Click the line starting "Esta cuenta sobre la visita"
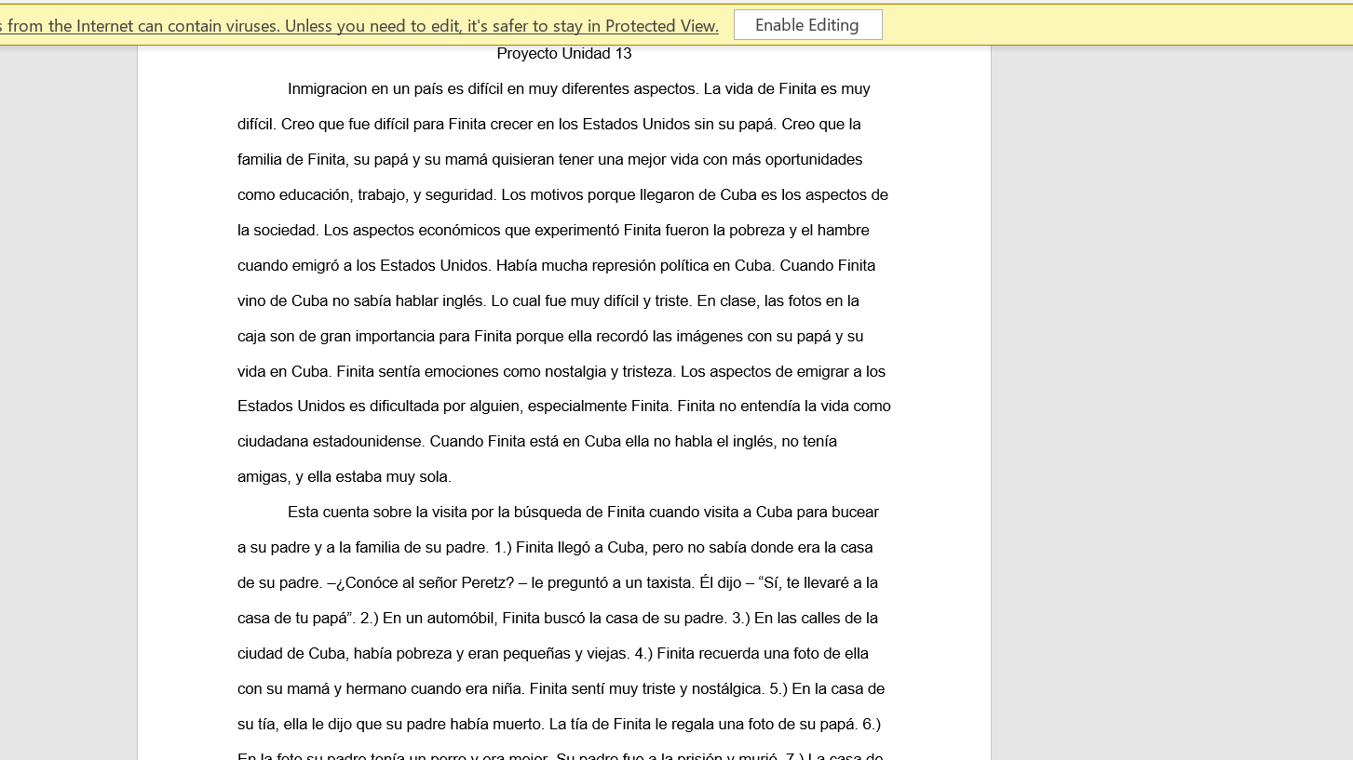Viewport: 1353px width, 760px height. 583,513
